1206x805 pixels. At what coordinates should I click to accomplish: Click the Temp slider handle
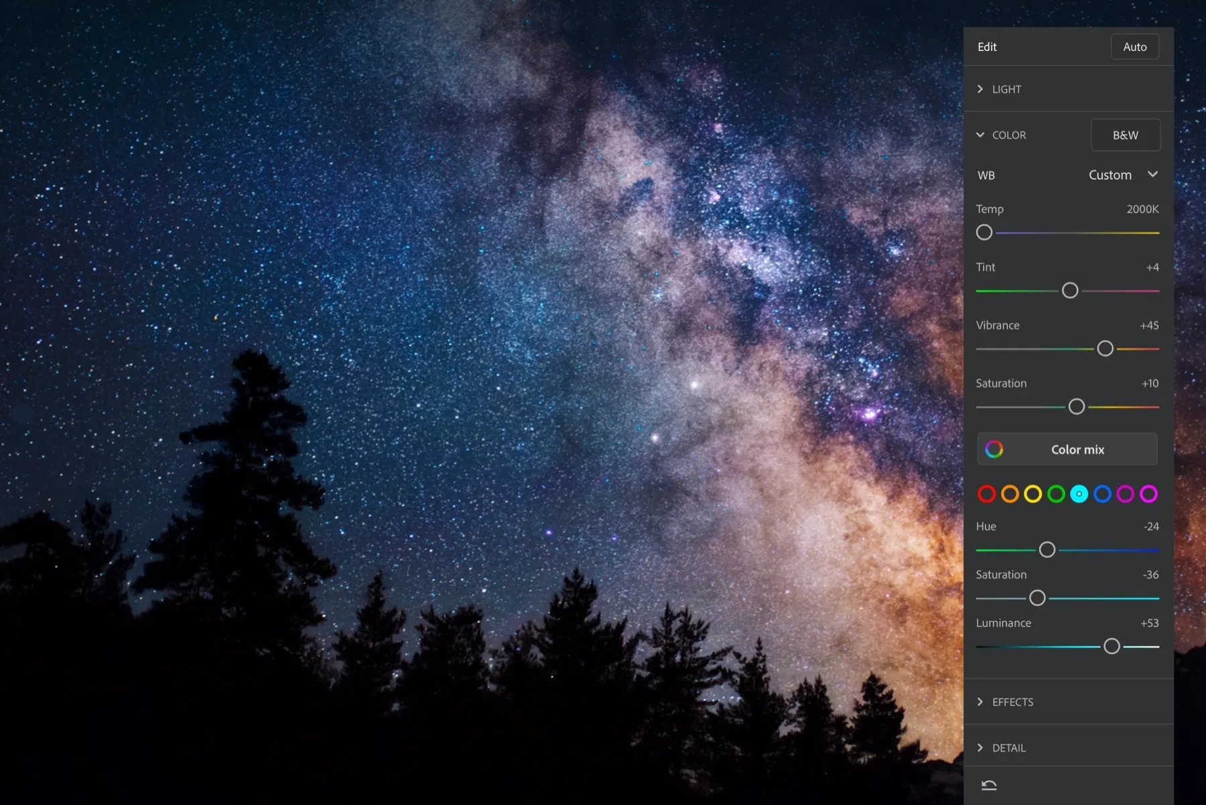click(x=984, y=233)
